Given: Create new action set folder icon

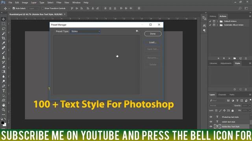Looking at the screenshot, I should [x=235, y=58].
